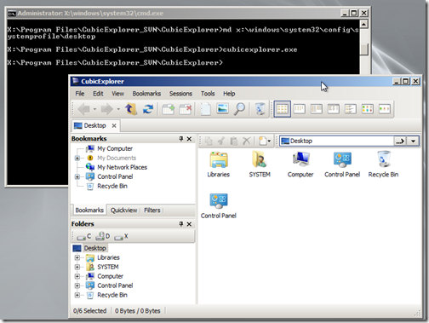Open the Quickview image icon
The height and width of the screenshot is (323, 429).
point(222,108)
